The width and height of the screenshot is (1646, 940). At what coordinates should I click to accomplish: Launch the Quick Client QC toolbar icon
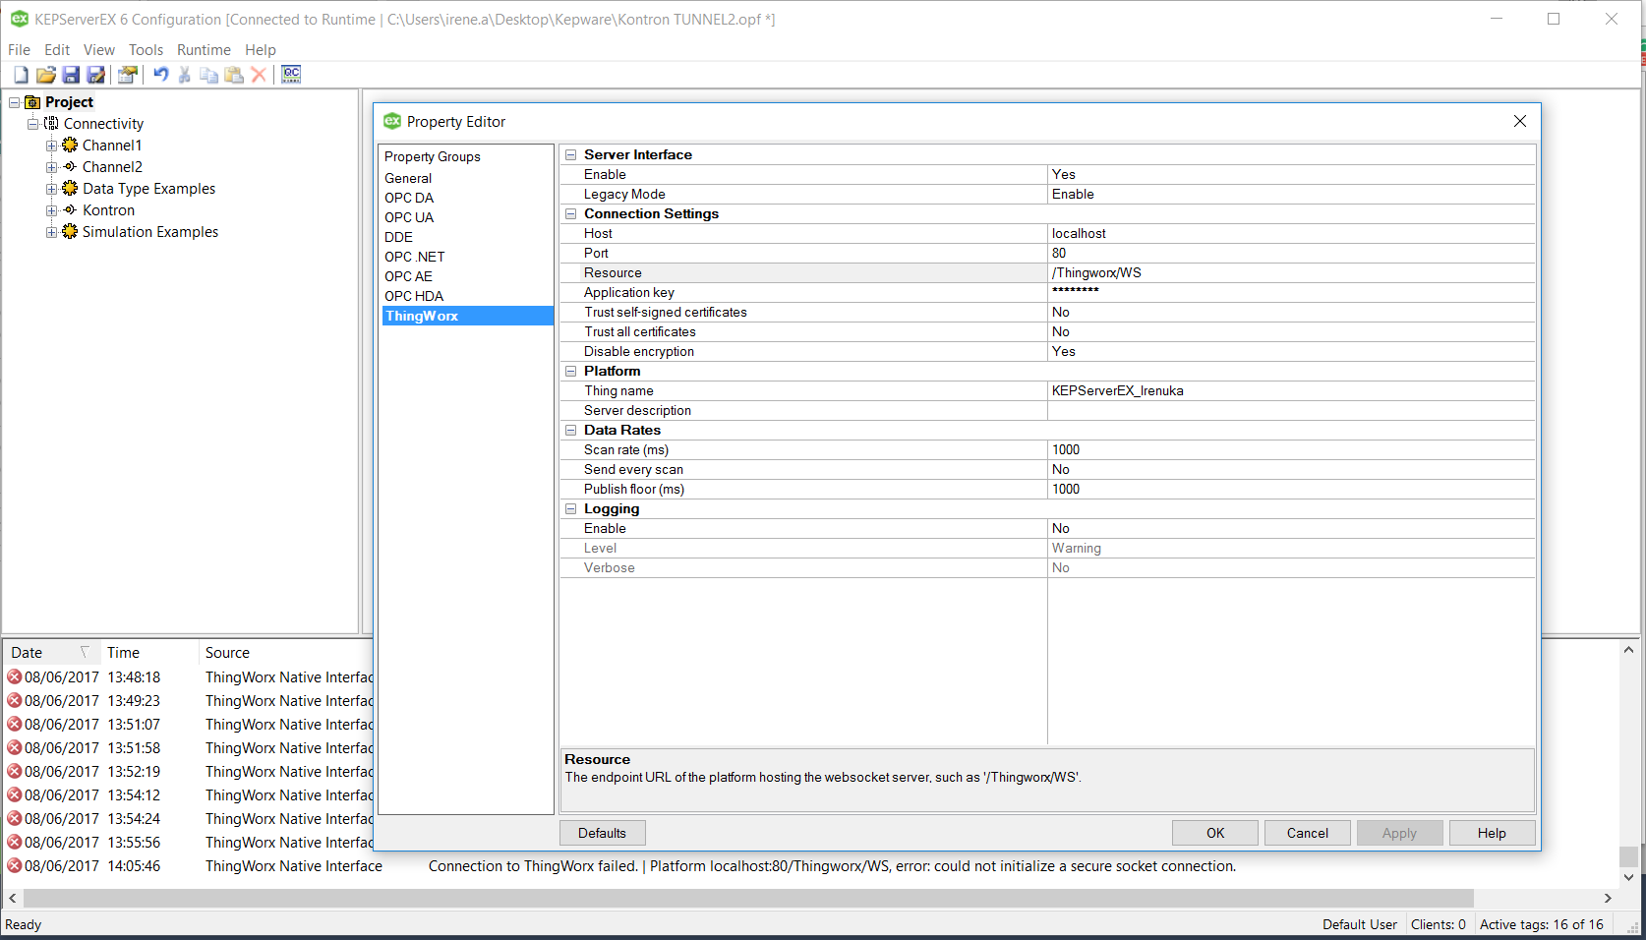tap(291, 75)
